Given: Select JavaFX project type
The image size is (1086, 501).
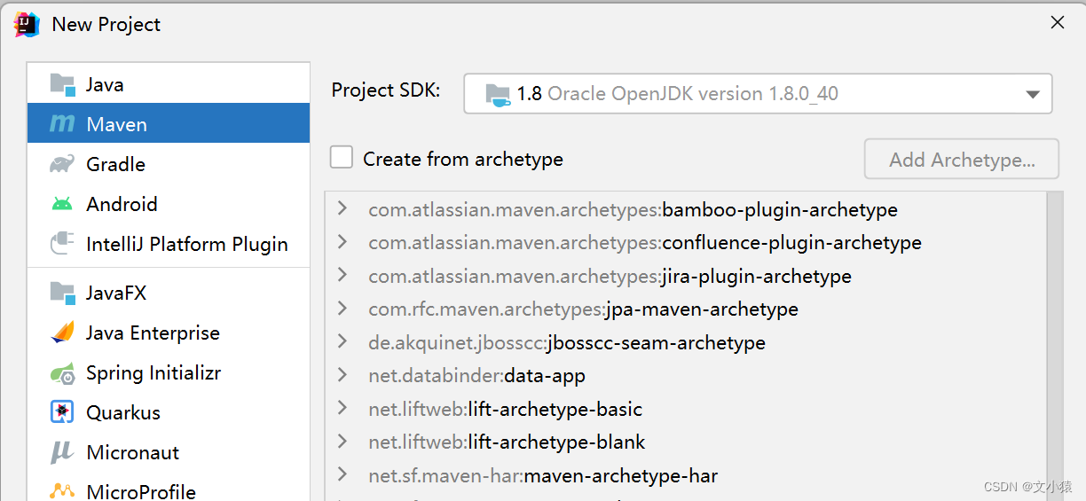Looking at the screenshot, I should pos(169,293).
